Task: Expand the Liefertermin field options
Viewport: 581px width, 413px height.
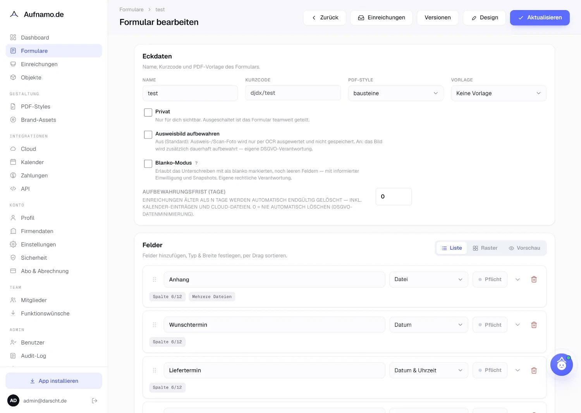Action: pyautogui.click(x=517, y=370)
